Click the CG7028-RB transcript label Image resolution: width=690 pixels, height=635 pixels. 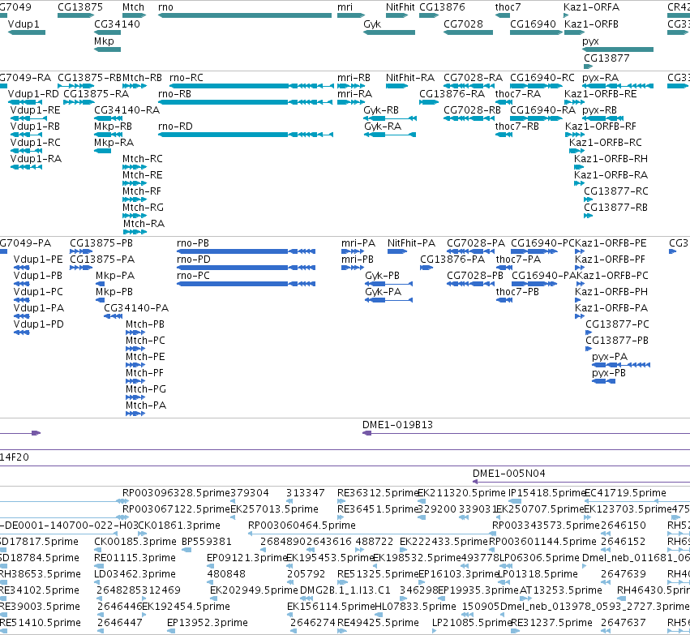(x=472, y=110)
